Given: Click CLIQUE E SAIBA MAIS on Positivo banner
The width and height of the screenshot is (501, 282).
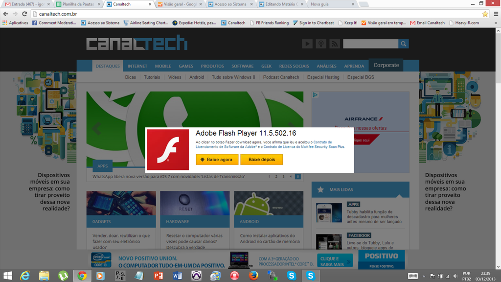Looking at the screenshot, I should tap(335, 261).
